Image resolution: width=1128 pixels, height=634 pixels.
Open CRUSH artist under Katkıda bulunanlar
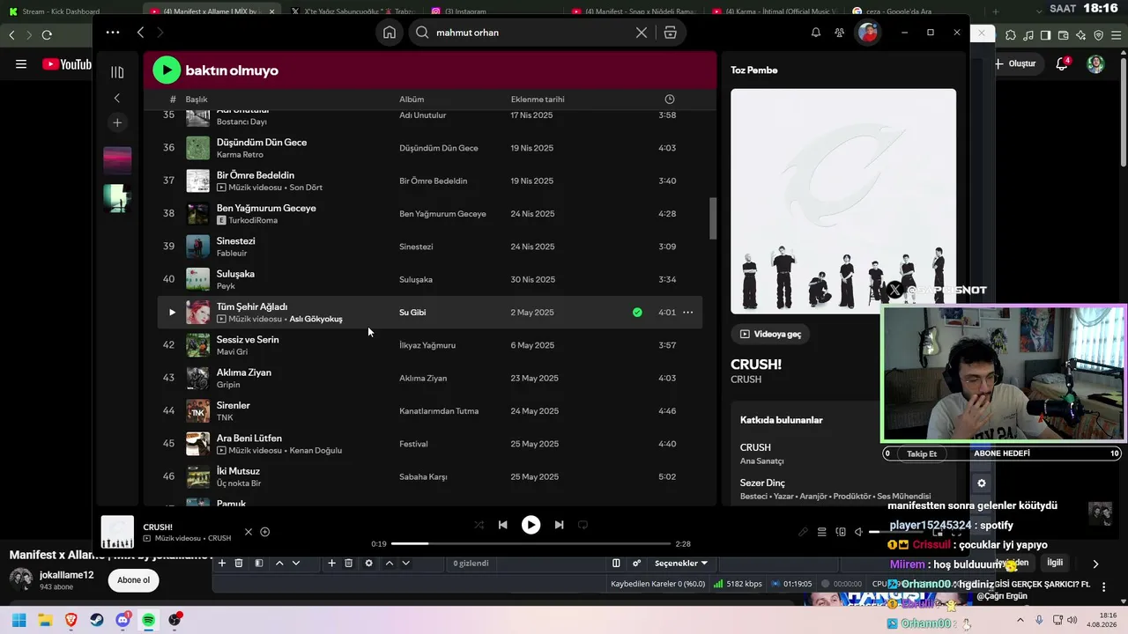tap(755, 447)
